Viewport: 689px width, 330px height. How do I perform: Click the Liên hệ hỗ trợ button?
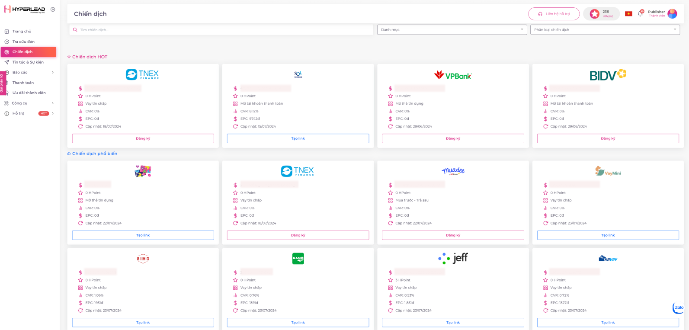pyautogui.click(x=554, y=14)
